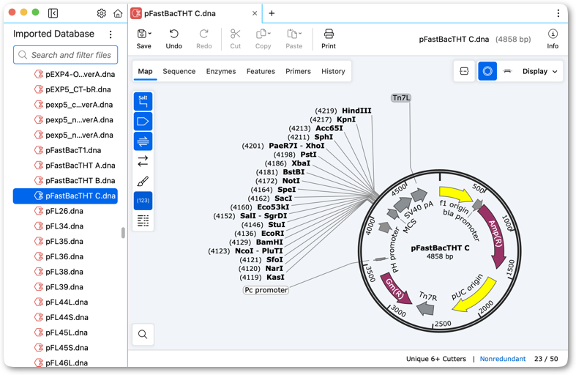Click the dotted lines layout icon
The image size is (576, 375).
pos(143,220)
